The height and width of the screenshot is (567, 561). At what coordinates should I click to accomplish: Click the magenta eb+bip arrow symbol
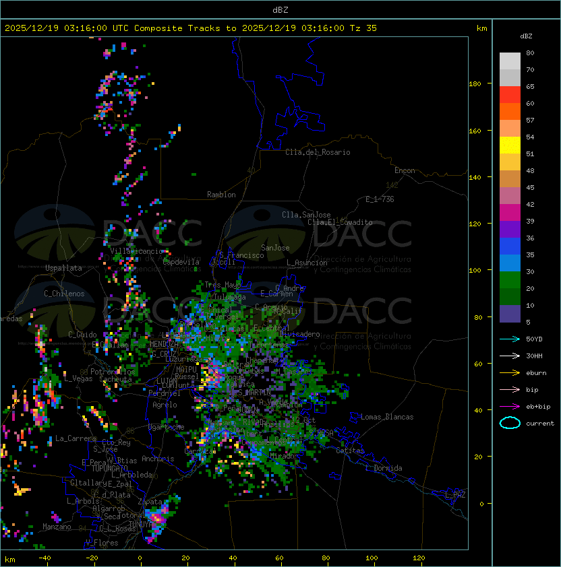click(x=510, y=407)
